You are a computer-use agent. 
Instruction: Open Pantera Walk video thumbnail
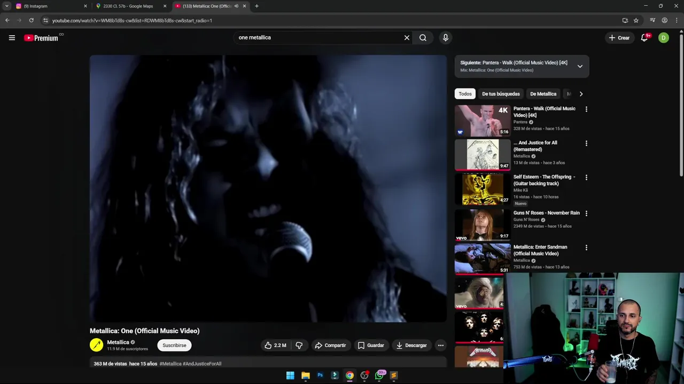pyautogui.click(x=483, y=121)
